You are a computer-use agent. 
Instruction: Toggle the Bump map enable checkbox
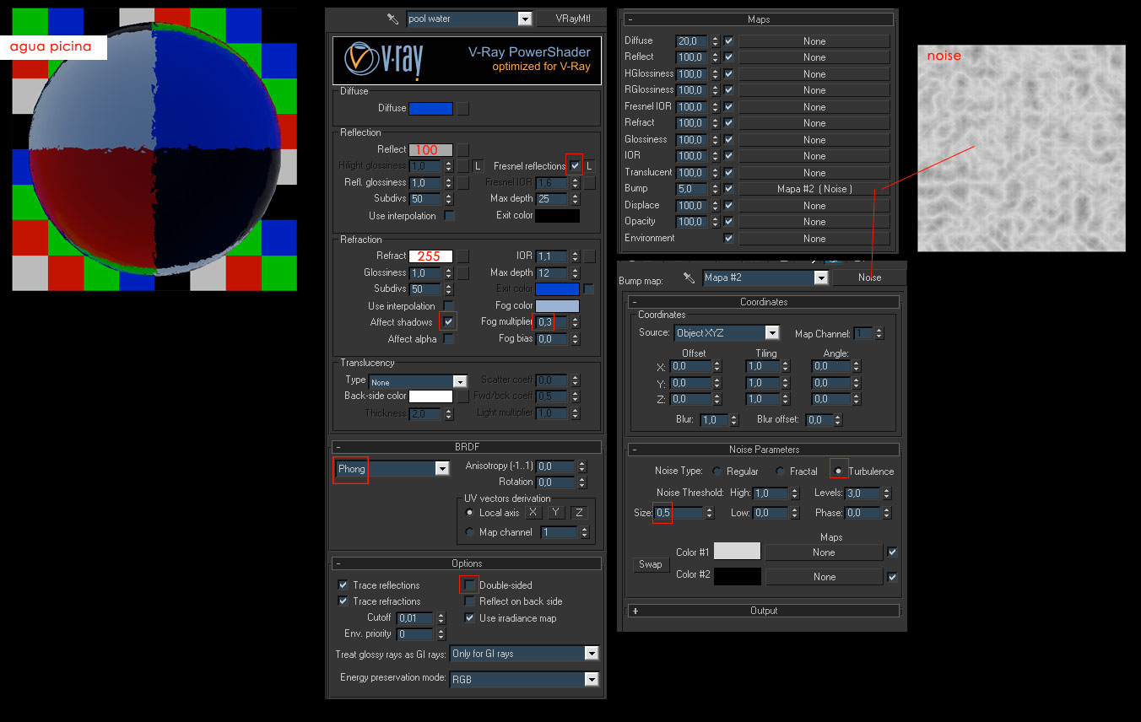coord(729,189)
